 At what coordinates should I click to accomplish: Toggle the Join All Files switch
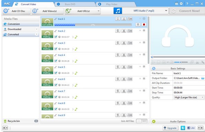(142, 121)
